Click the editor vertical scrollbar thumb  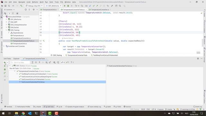202,43
